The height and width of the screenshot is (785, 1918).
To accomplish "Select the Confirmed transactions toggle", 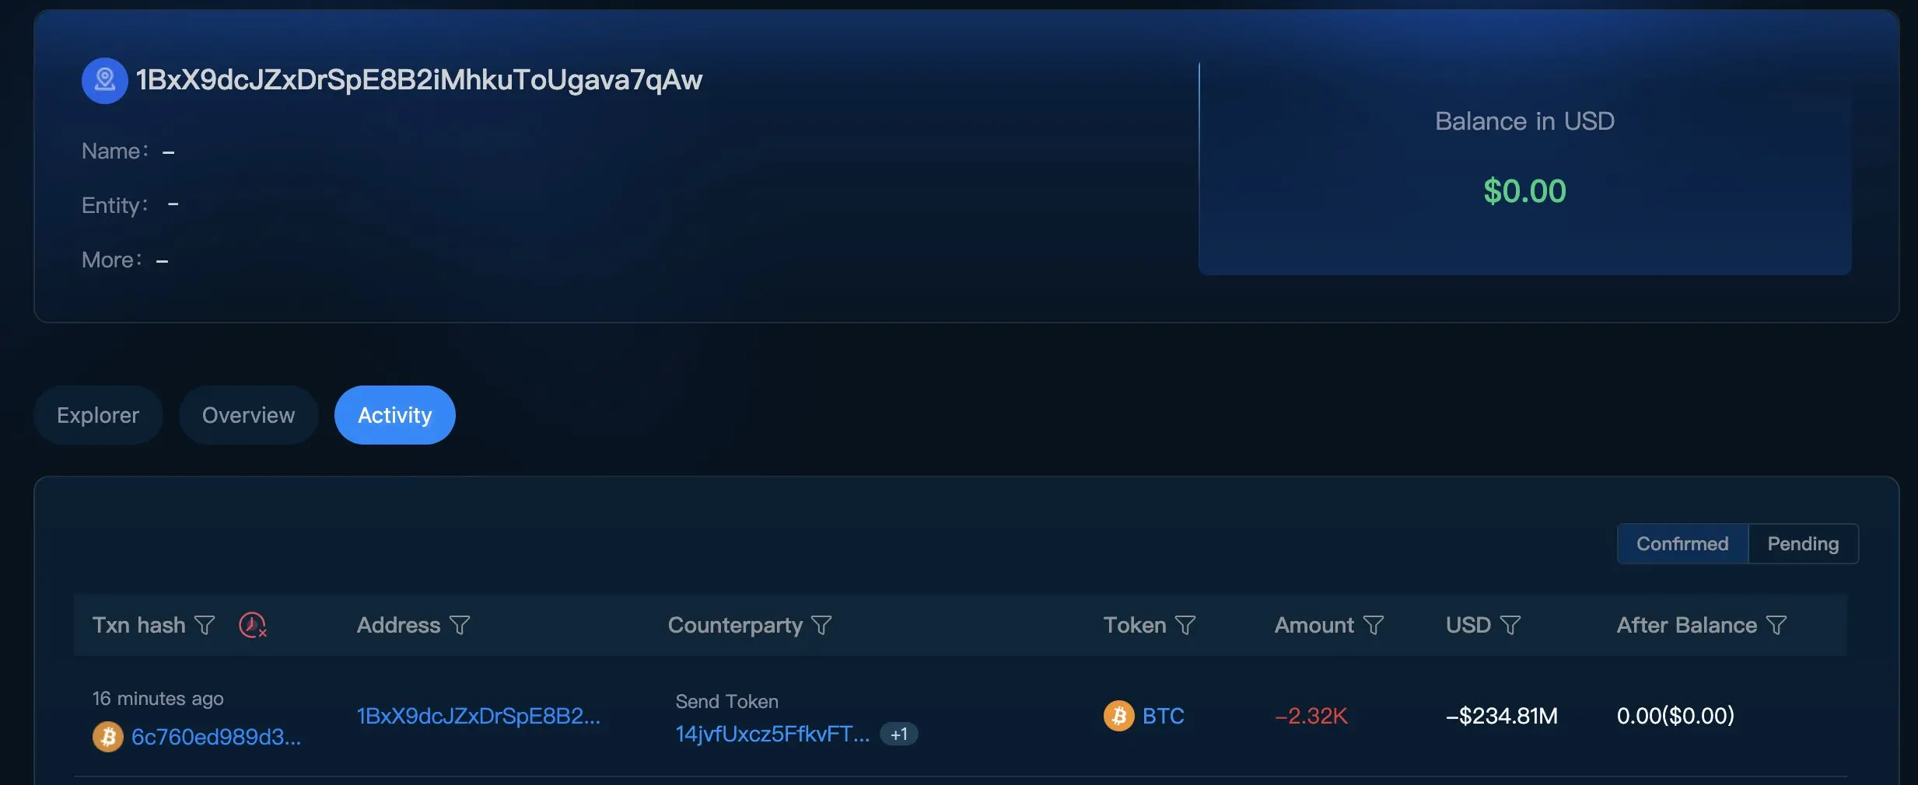I will (1682, 543).
